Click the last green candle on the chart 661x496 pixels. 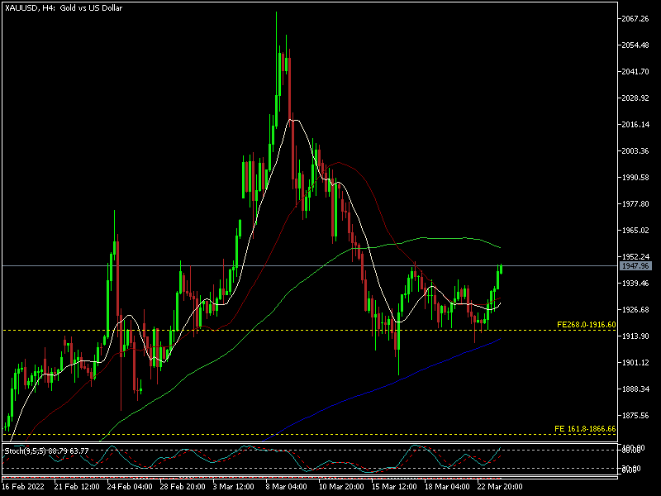pyautogui.click(x=501, y=273)
